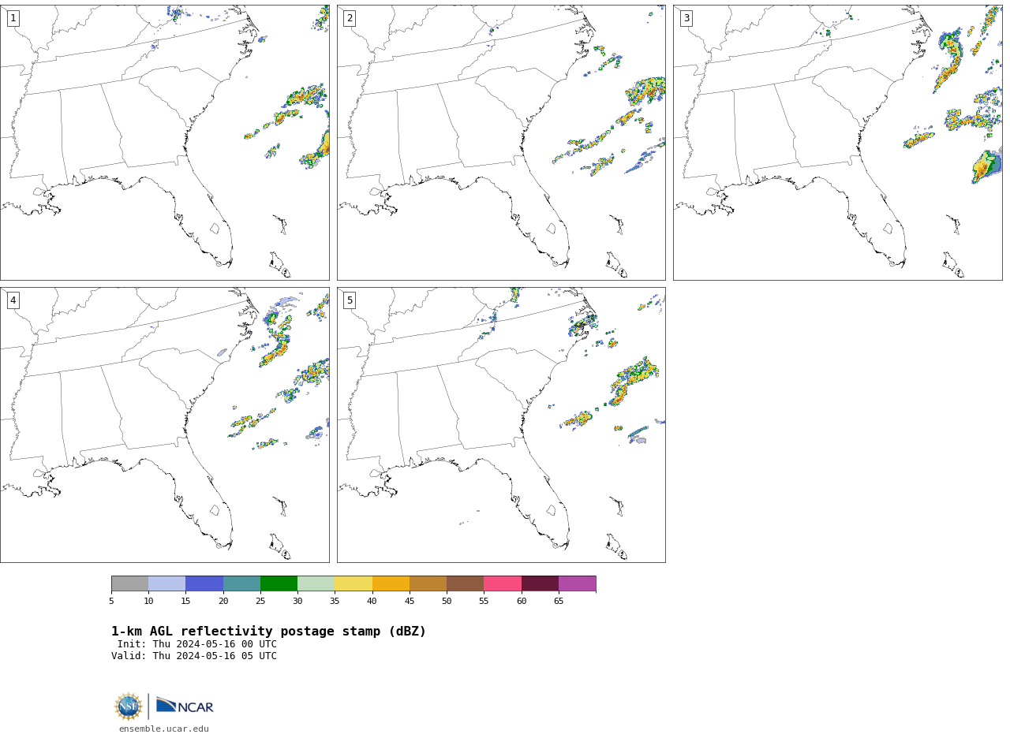Click the panel number 1 label
1010x738 pixels.
coord(13,18)
